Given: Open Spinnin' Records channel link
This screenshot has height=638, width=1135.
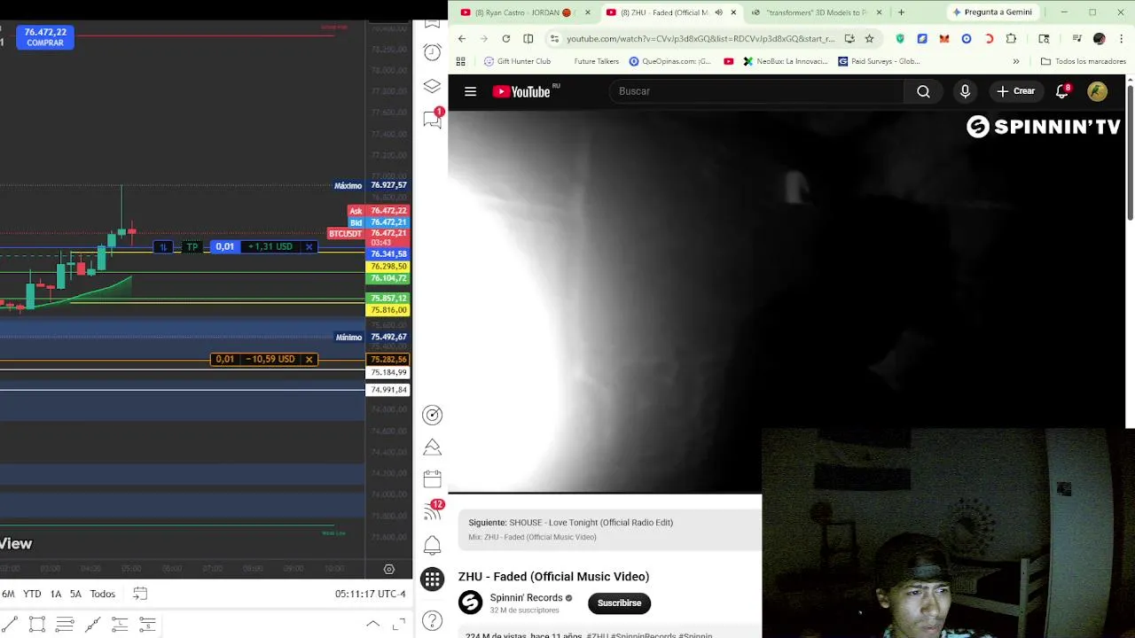Looking at the screenshot, I should [527, 598].
